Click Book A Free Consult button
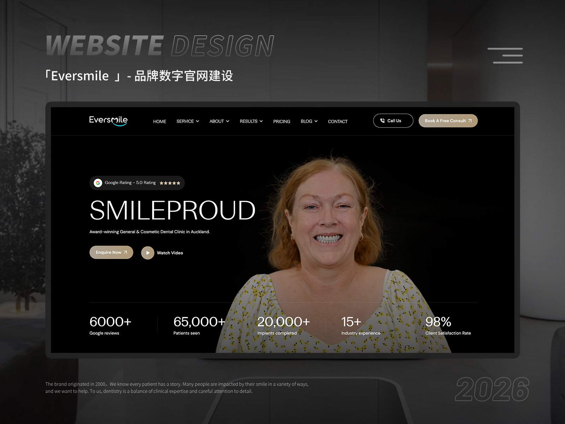Viewport: 565px width, 424px height. [448, 120]
